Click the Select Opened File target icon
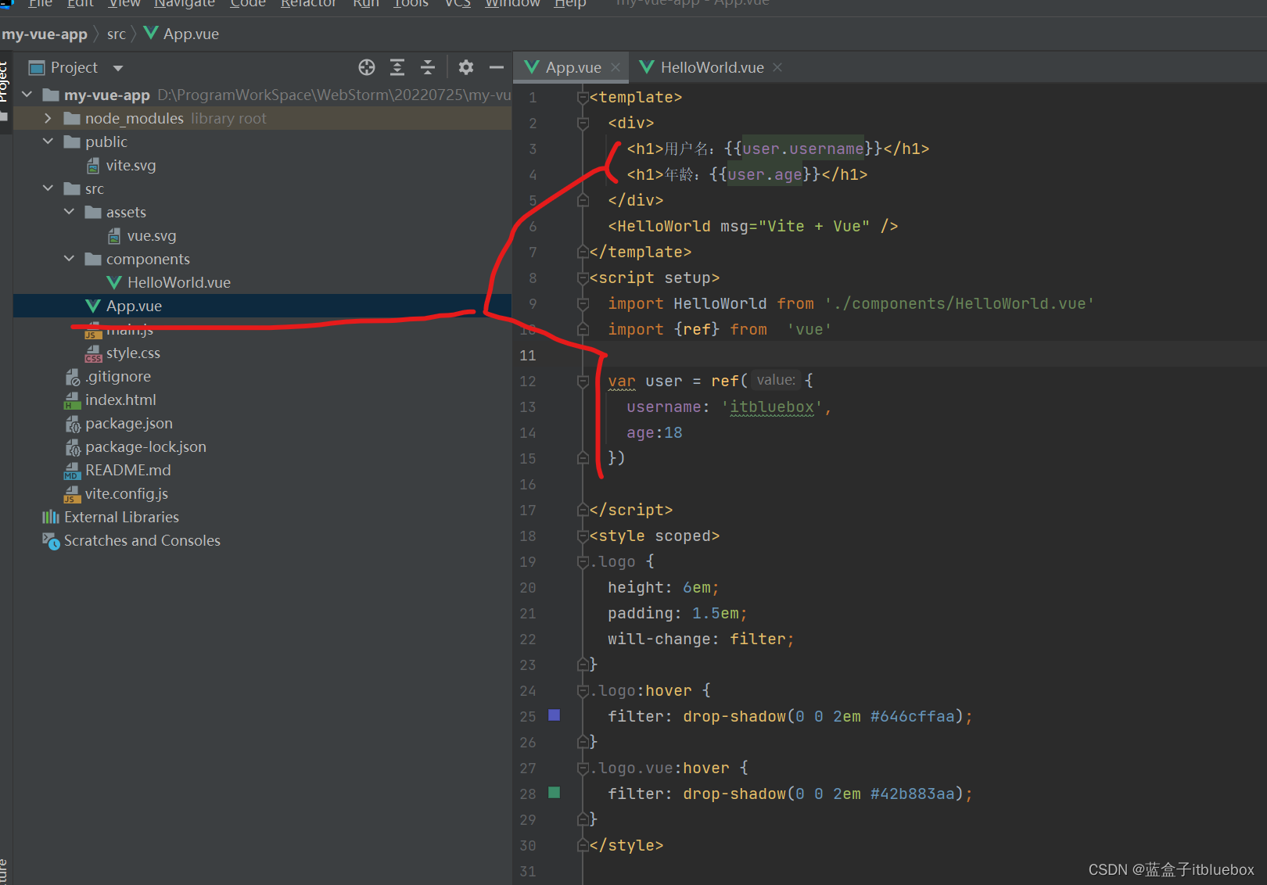 point(367,67)
